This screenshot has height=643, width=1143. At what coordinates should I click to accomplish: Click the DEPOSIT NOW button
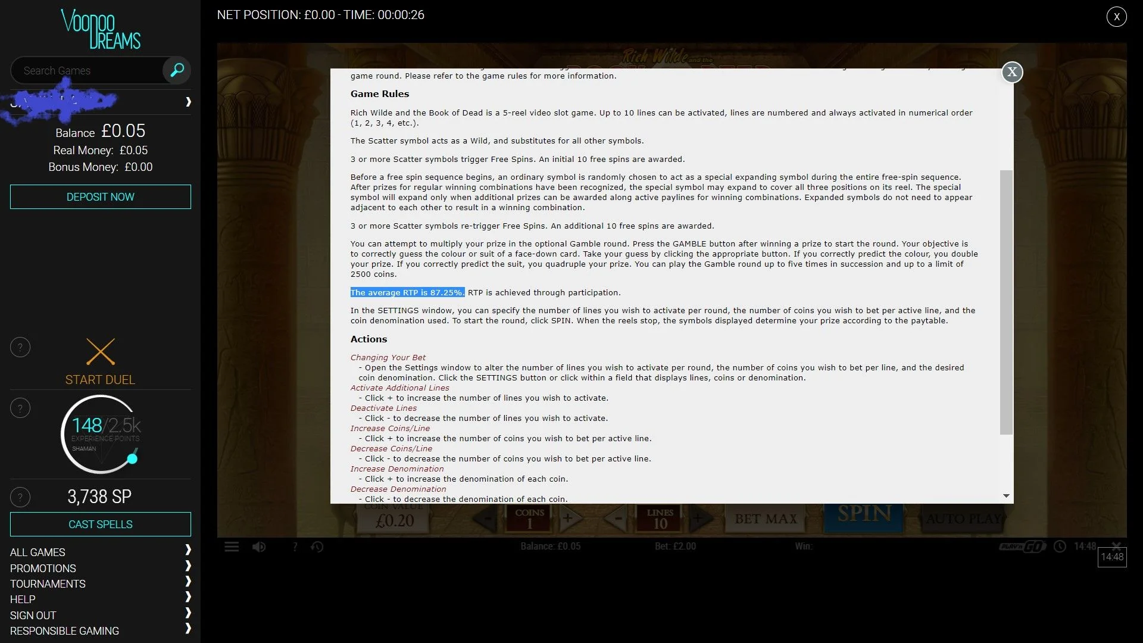coord(101,197)
